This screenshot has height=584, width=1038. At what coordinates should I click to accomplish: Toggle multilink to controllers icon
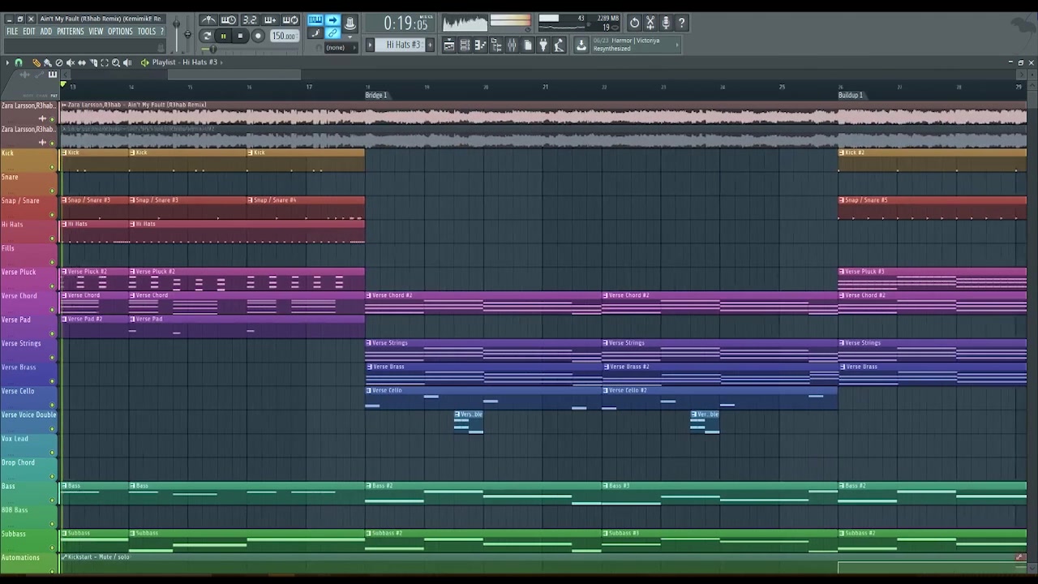click(x=332, y=33)
